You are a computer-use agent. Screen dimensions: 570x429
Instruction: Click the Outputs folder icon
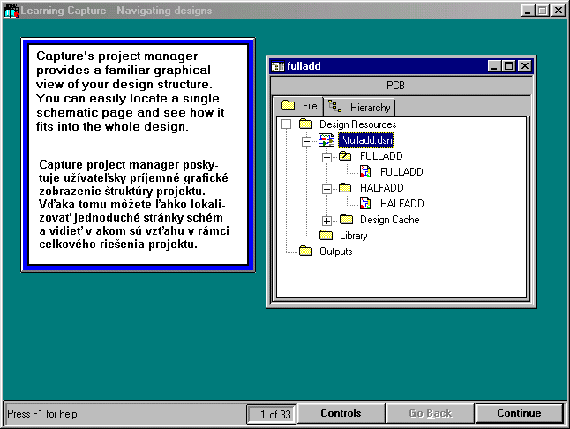[x=305, y=252]
